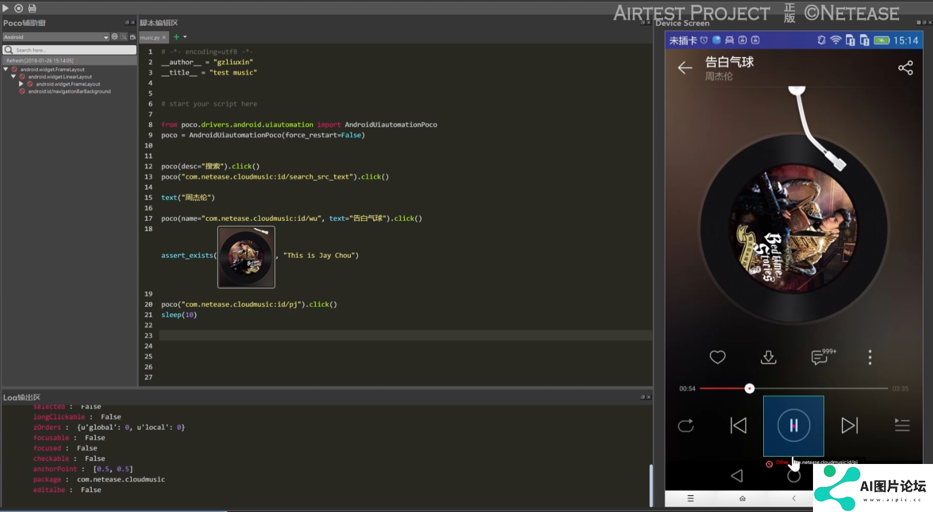Viewport: 933px width, 512px height.
Task: Open the Android mode dropdown
Action: 56,37
